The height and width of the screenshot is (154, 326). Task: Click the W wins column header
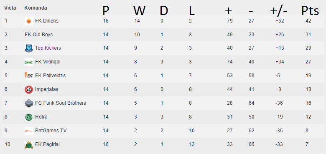click(x=139, y=11)
